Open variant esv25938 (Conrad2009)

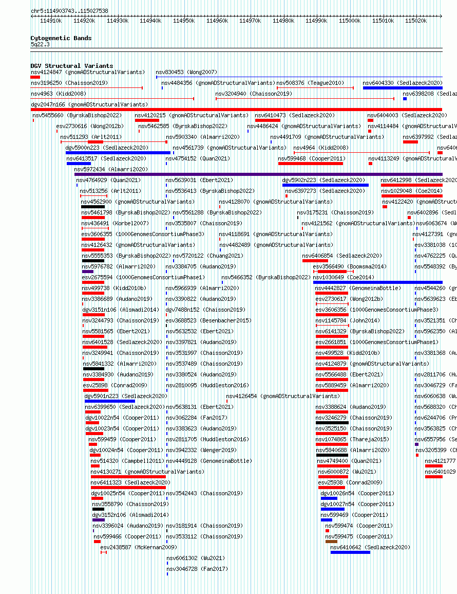[350, 482]
